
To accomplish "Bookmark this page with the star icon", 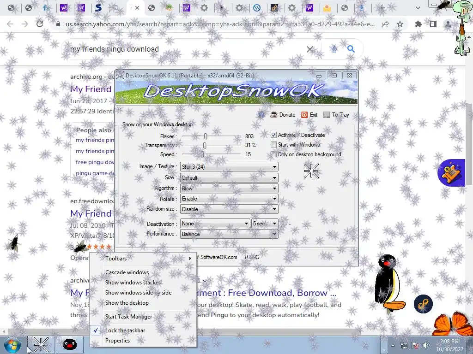I will pos(400,24).
